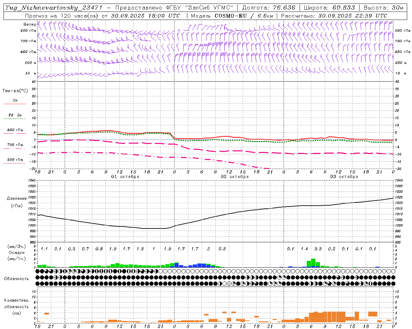Image resolution: width=412 pixels, height=329 pixels.
Task: Click the Прогноз на 120 часа(ов) text
Action: click(x=62, y=16)
